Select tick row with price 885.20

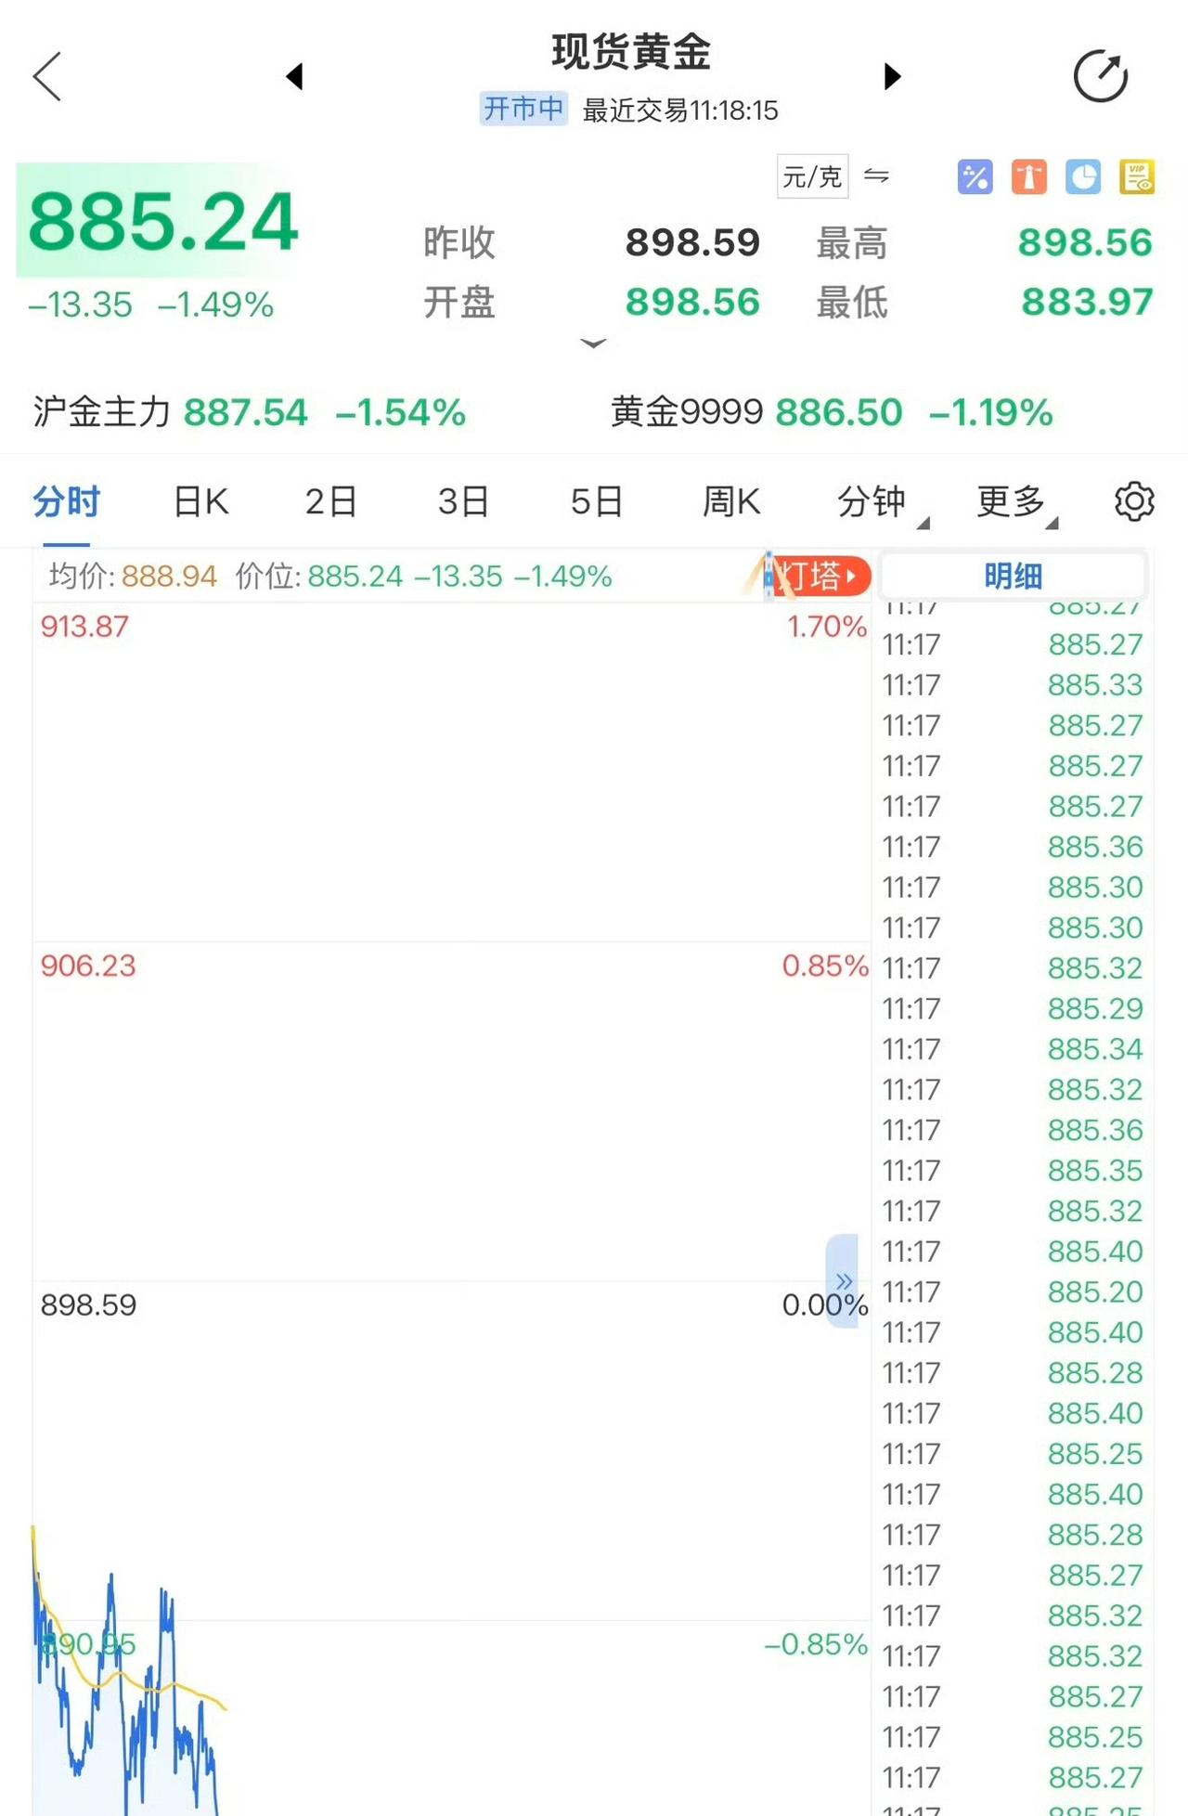click(x=1013, y=1292)
